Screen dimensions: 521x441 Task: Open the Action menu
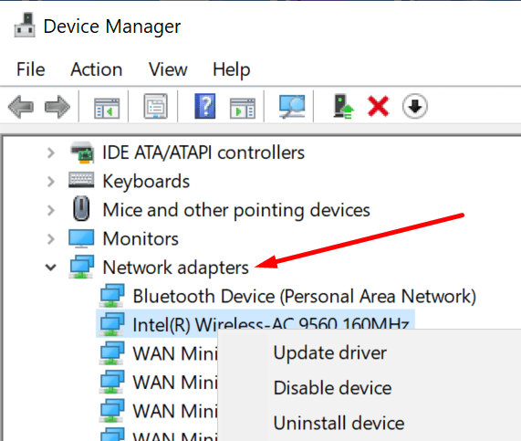(x=97, y=69)
